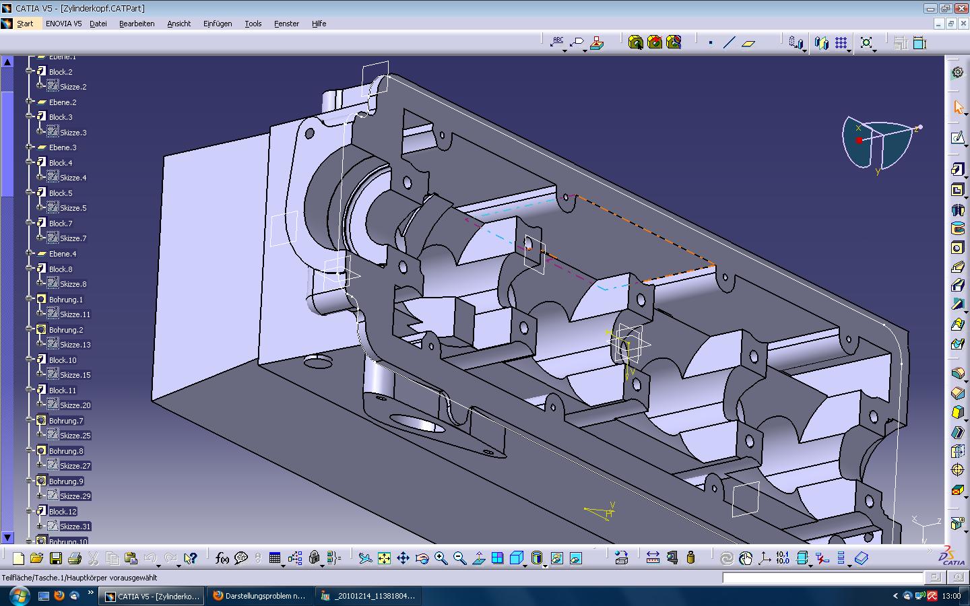The height and width of the screenshot is (606, 970).
Task: Switch to Firefox Darstellungsproblem taskbar window
Action: tap(259, 596)
